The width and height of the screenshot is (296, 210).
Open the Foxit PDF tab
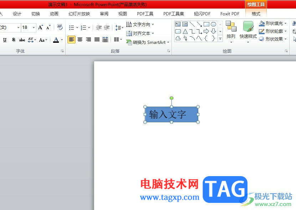230,14
